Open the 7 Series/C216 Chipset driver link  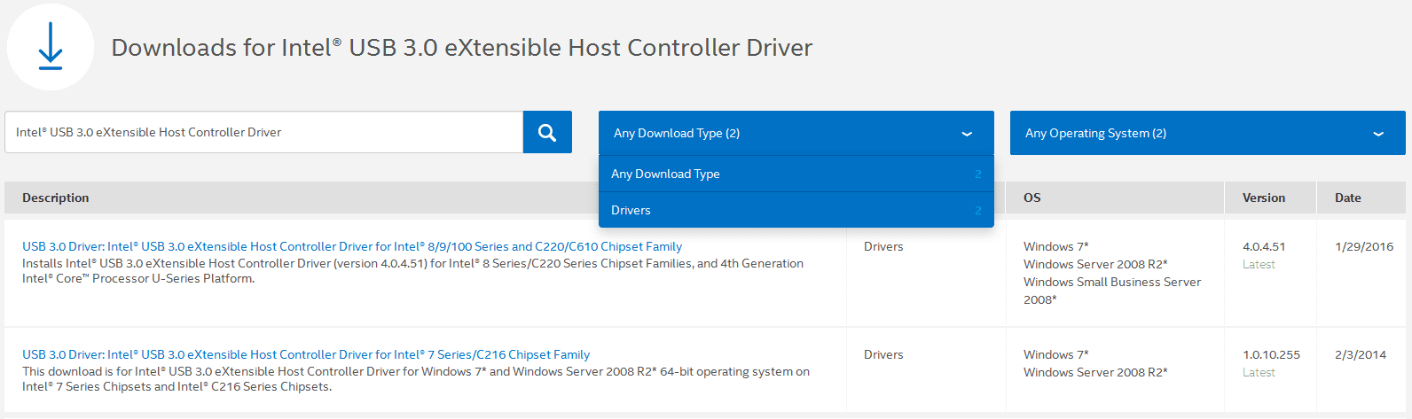pos(306,354)
